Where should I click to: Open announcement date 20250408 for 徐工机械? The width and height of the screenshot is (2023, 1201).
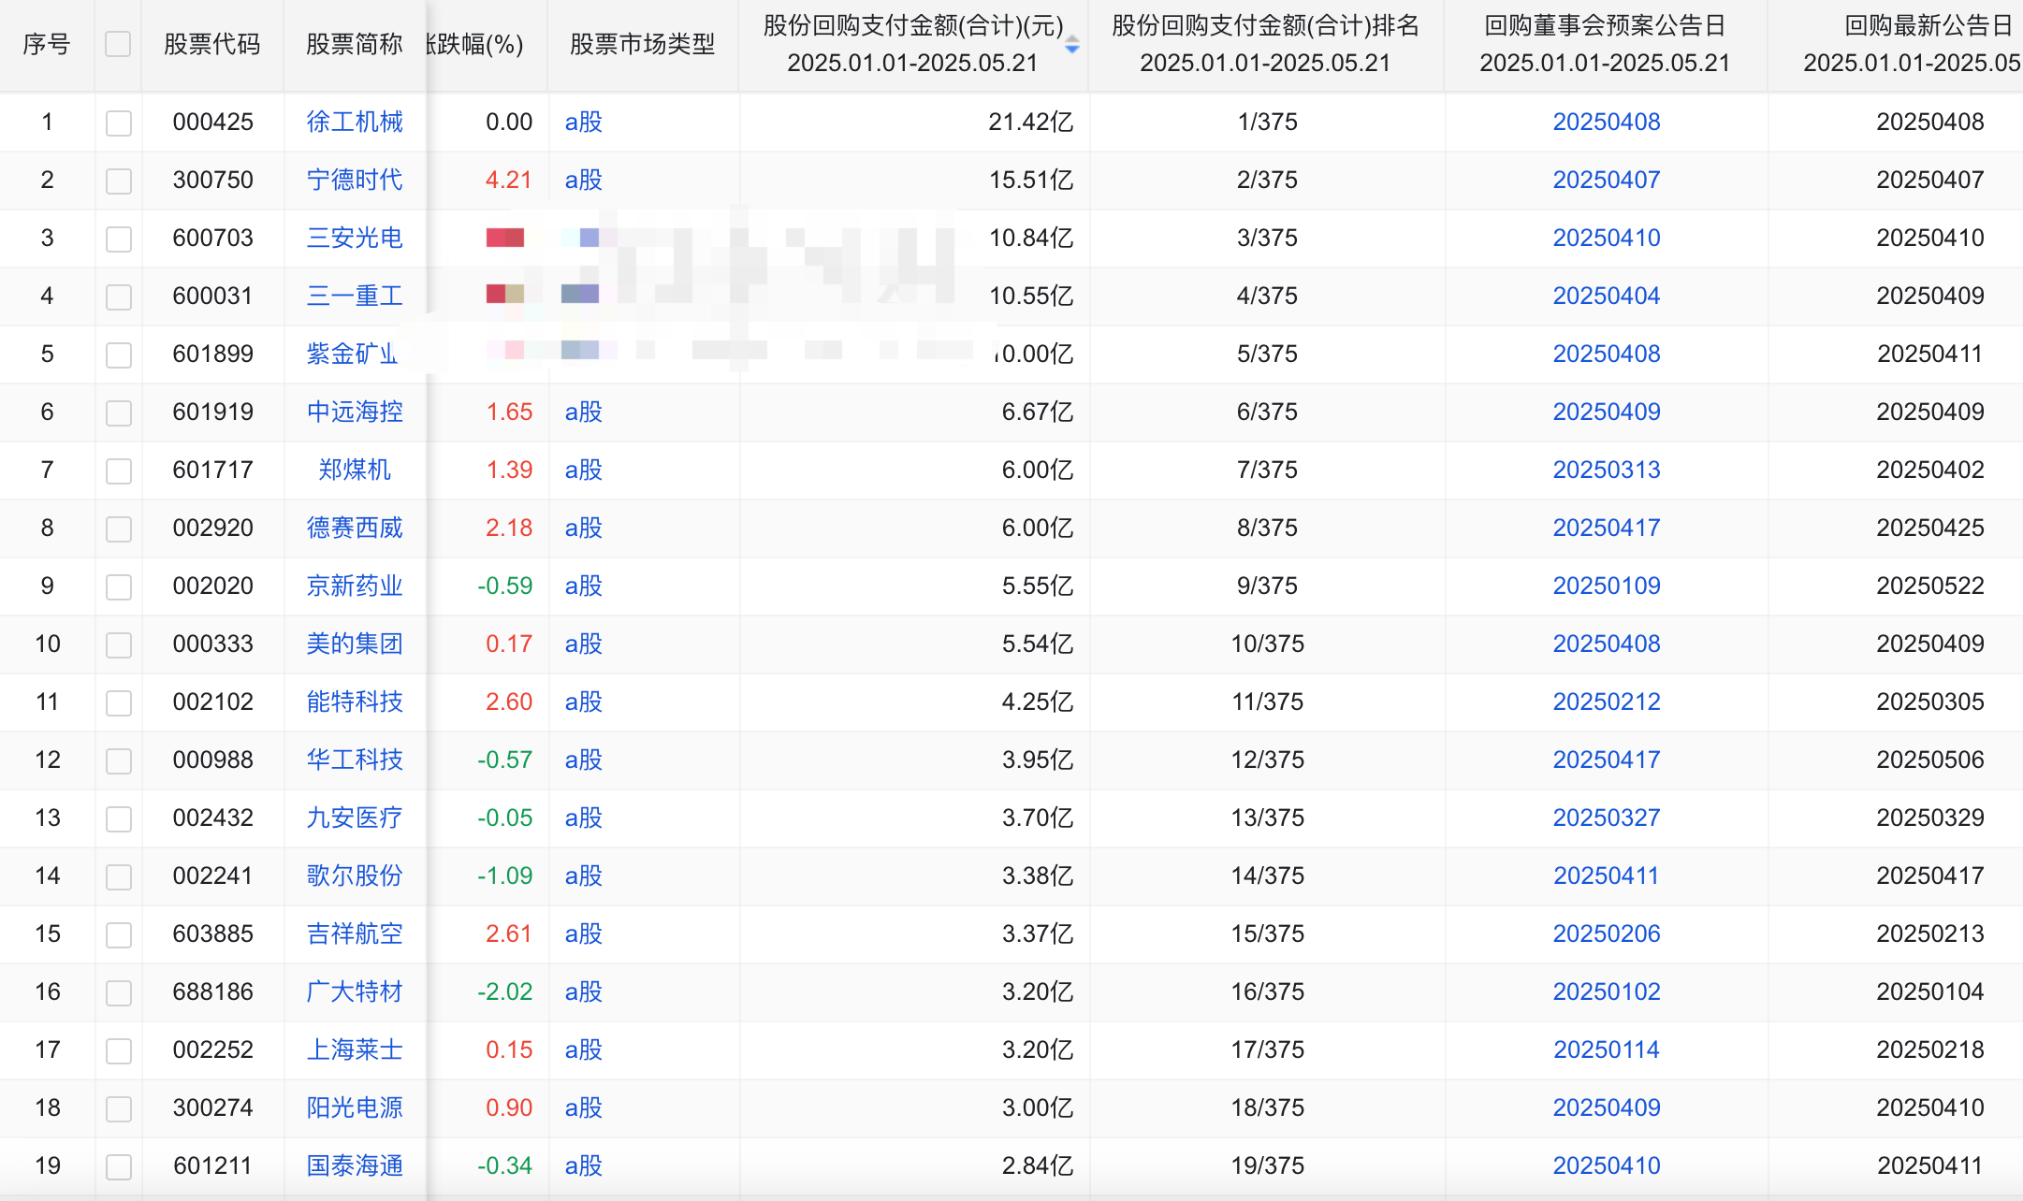(1607, 122)
